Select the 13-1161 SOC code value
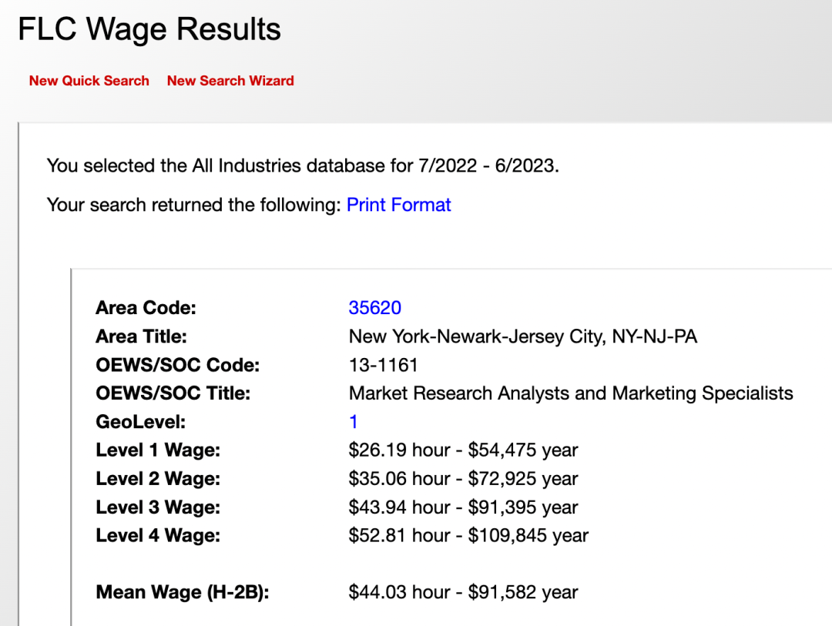 coord(383,365)
